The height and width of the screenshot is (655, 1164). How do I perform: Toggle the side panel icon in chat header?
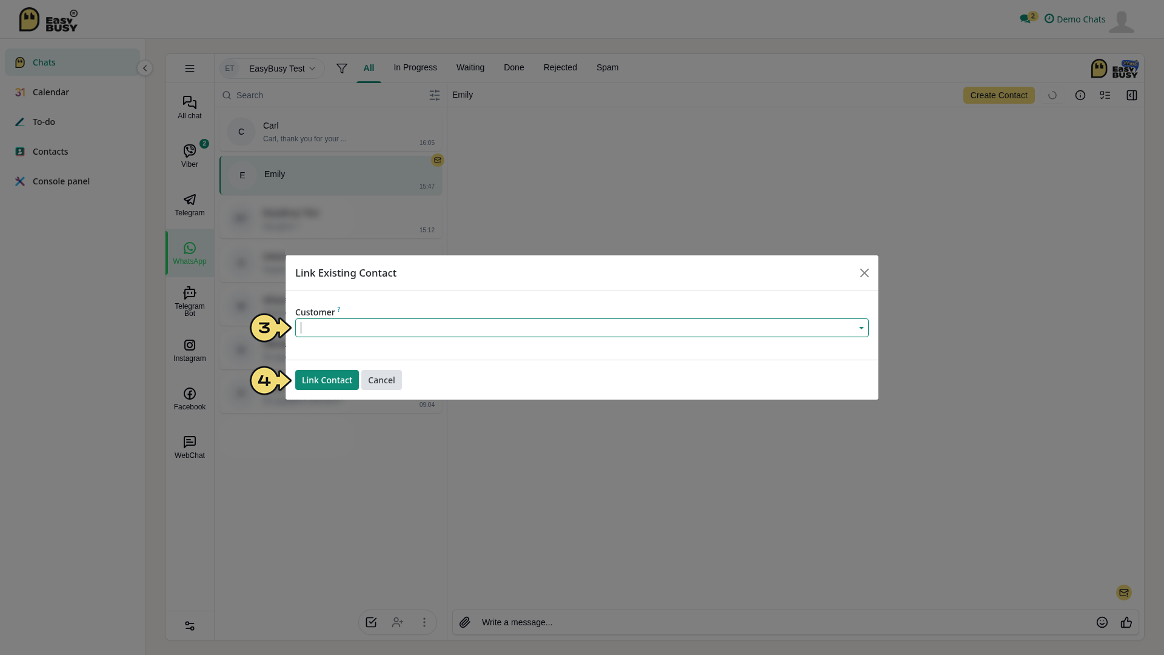click(x=1132, y=95)
